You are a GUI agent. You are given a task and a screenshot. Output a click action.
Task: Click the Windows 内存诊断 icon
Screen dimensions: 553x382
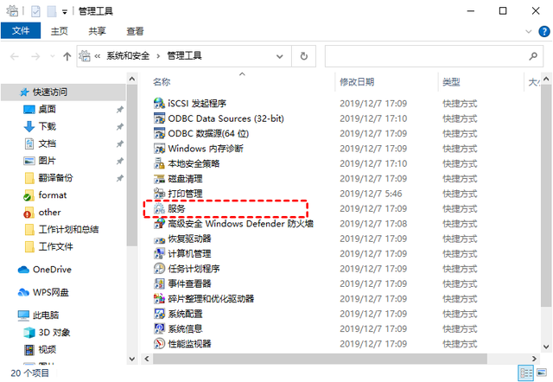tap(159, 148)
